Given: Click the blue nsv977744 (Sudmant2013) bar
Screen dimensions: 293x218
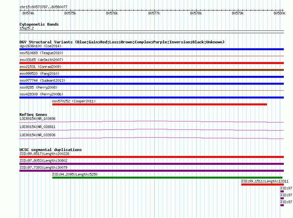Looking at the screenshot, I should point(151,84).
